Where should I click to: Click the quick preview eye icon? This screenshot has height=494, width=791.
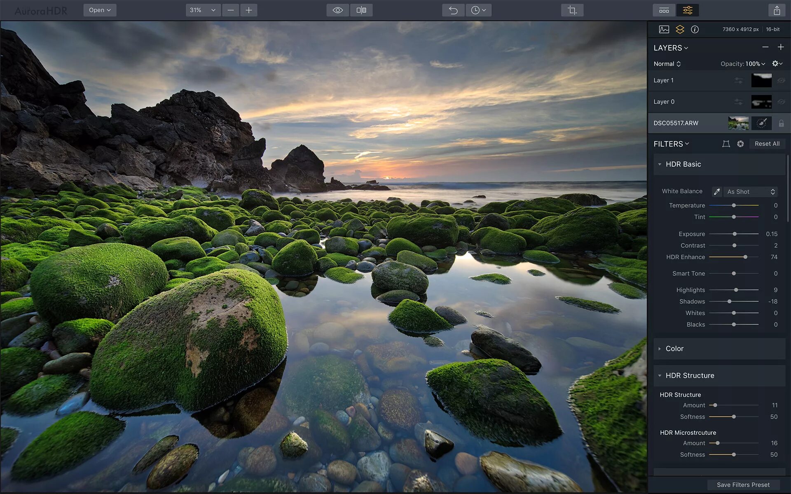tap(337, 10)
